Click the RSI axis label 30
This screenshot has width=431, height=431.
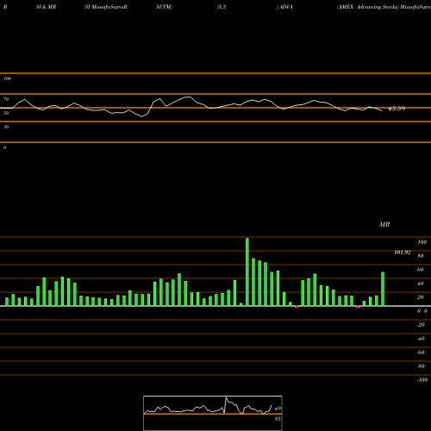click(6, 127)
